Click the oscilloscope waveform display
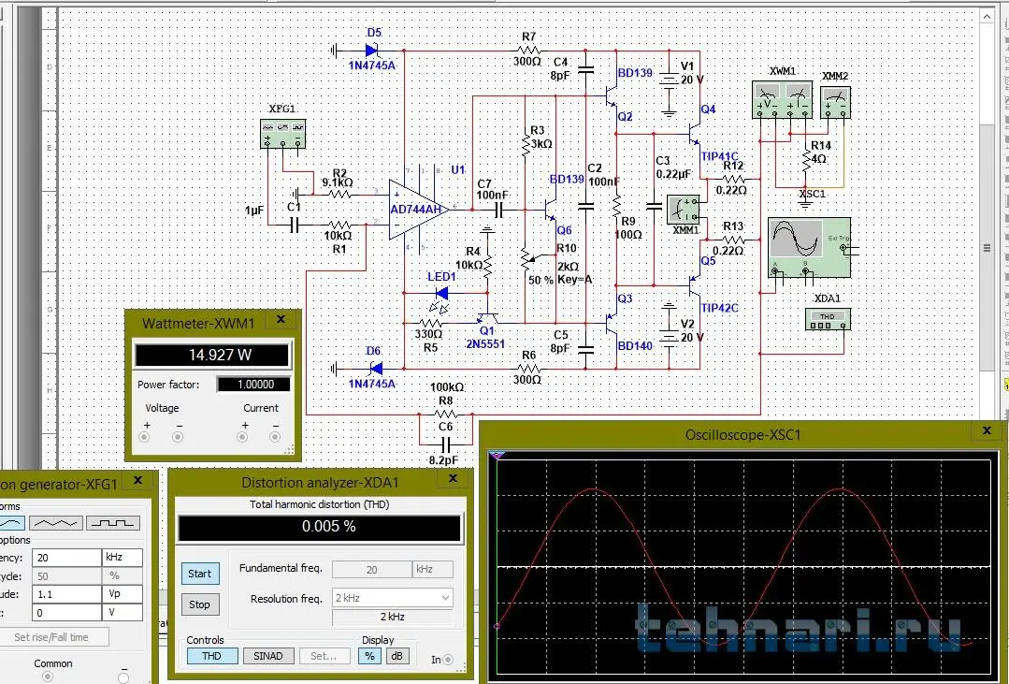 tap(743, 567)
